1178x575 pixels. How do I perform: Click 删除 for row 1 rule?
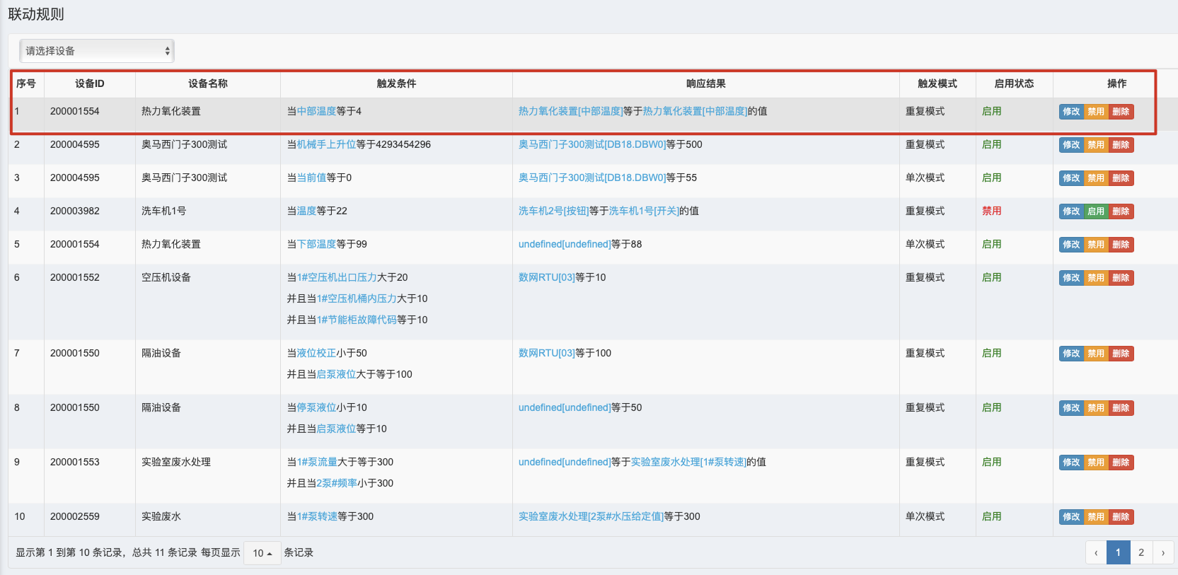point(1121,112)
